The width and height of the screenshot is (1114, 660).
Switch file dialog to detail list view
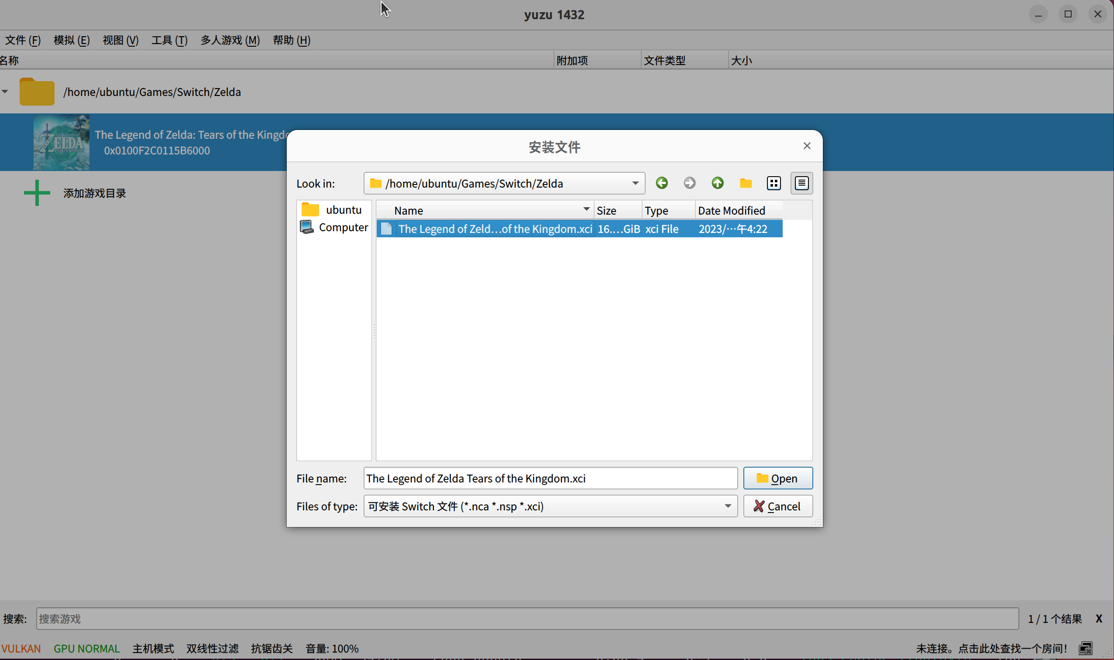click(x=801, y=183)
